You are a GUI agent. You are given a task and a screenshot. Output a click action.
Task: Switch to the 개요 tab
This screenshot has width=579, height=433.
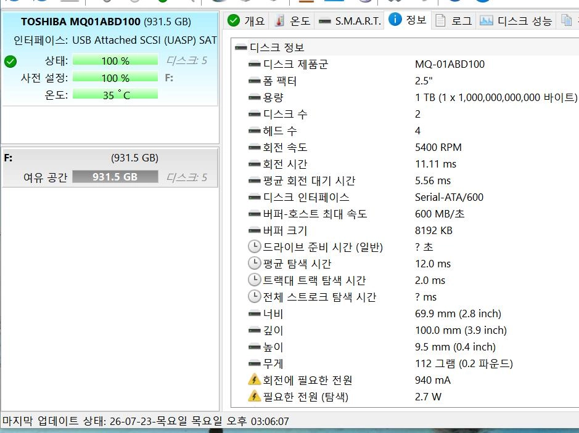click(x=246, y=21)
